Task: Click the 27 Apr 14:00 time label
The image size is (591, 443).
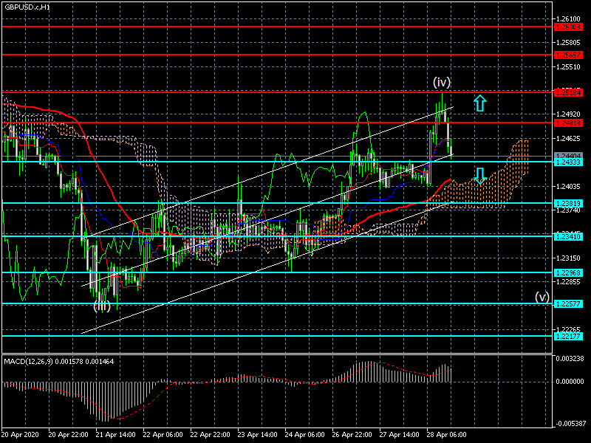Action: click(400, 435)
